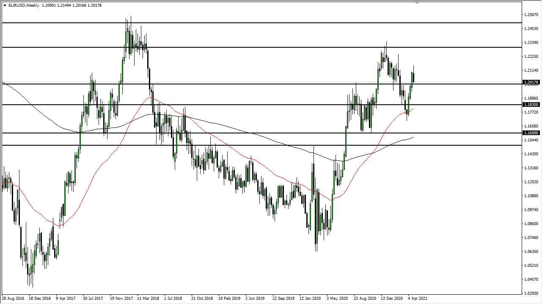Viewport: 542px width, 304px height.
Task: Select the 12 Jan 2020 axis date
Action: 310,298
